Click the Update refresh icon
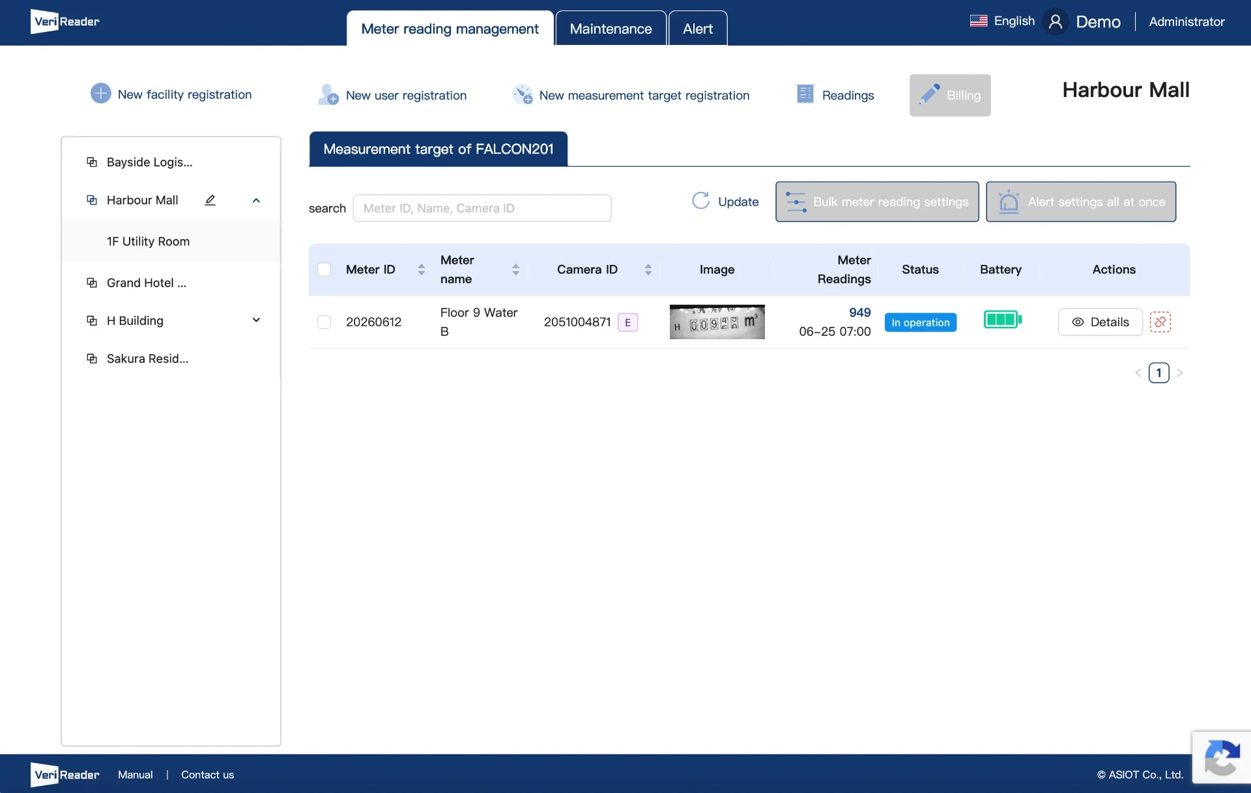Viewport: 1251px width, 793px height. click(x=701, y=201)
